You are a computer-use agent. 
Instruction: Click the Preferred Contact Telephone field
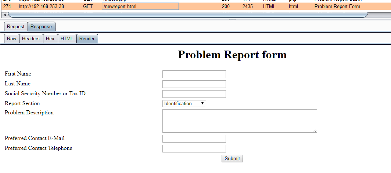pyautogui.click(x=194, y=148)
